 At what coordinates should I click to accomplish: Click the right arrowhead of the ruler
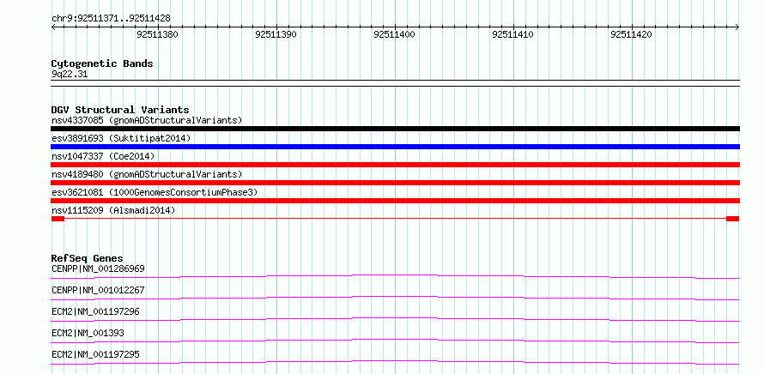737,27
